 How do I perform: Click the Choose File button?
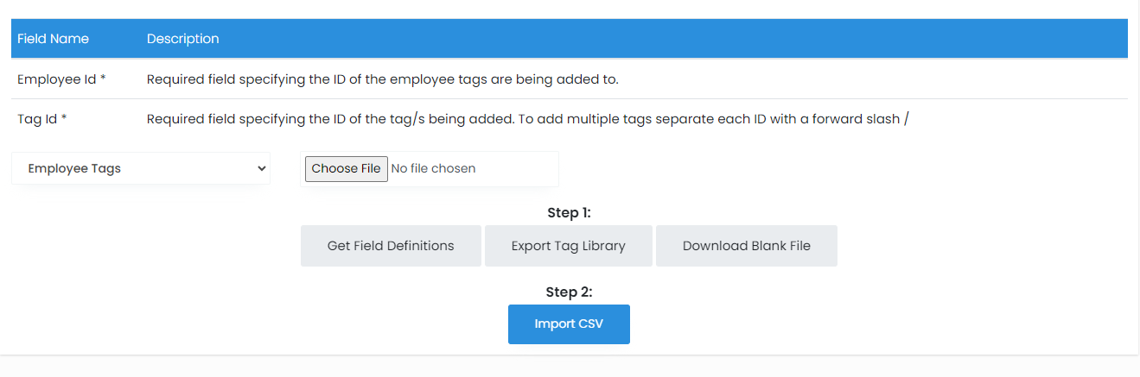point(346,169)
